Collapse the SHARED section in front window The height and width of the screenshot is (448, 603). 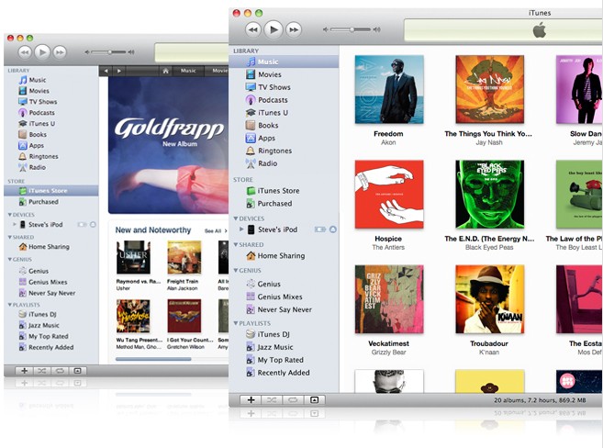tap(236, 244)
